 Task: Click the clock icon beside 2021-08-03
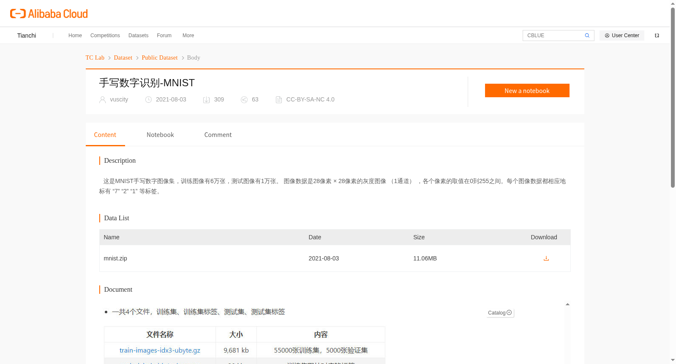pos(148,100)
